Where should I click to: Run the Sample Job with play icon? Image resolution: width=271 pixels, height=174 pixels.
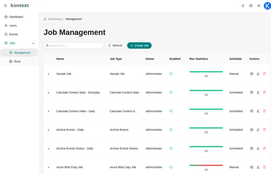click(x=252, y=74)
